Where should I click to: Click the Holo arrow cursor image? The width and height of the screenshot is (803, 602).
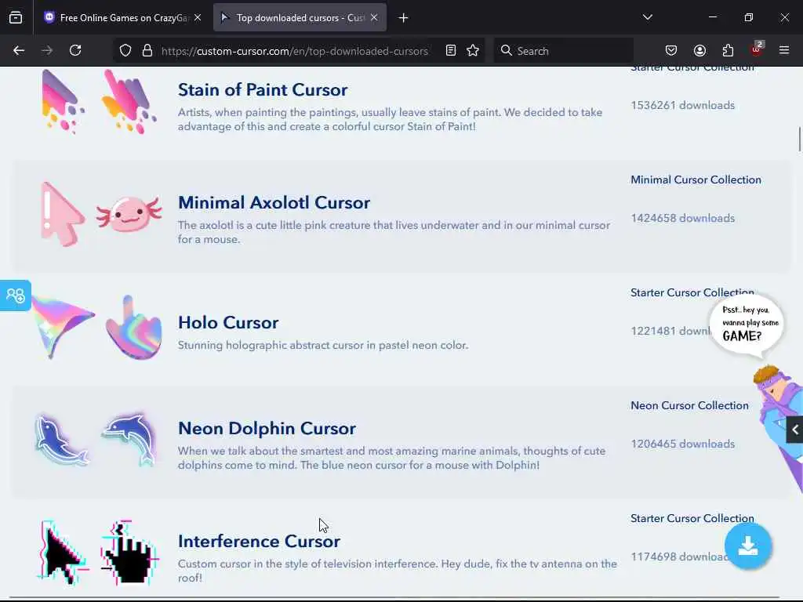(63, 328)
